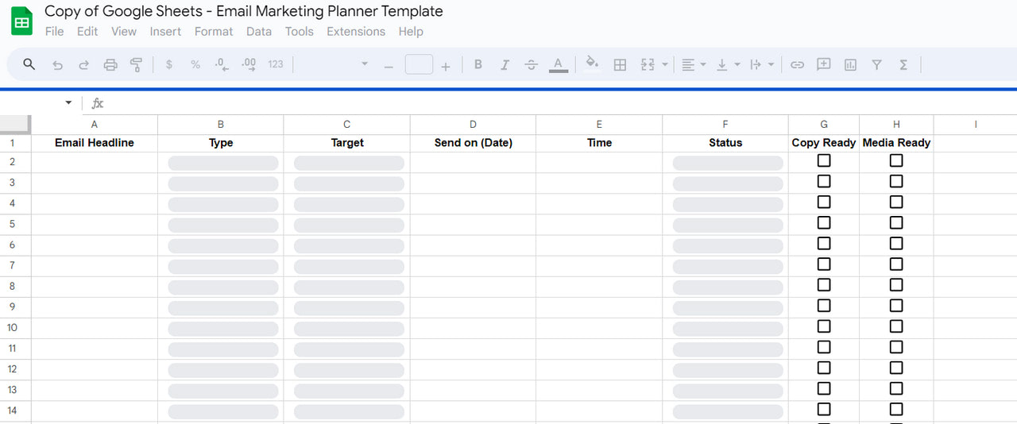Insert a chart
This screenshot has height=424, width=1017.
tap(850, 65)
